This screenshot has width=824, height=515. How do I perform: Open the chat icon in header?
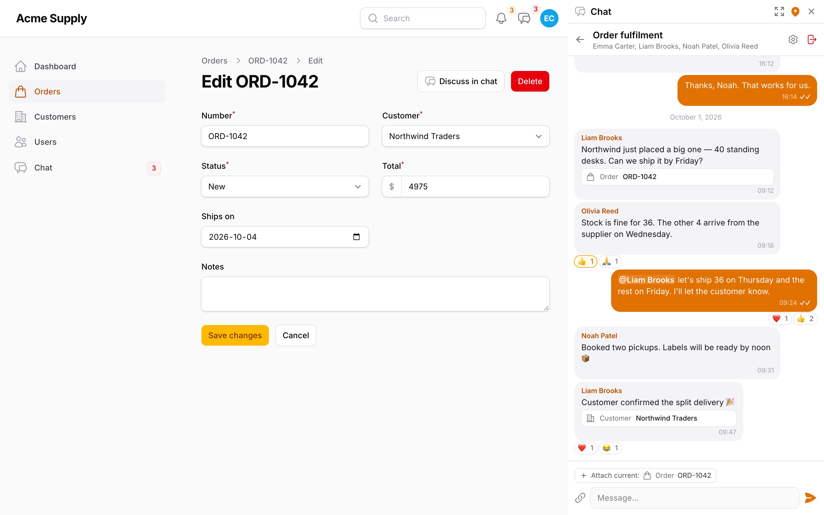tap(524, 18)
